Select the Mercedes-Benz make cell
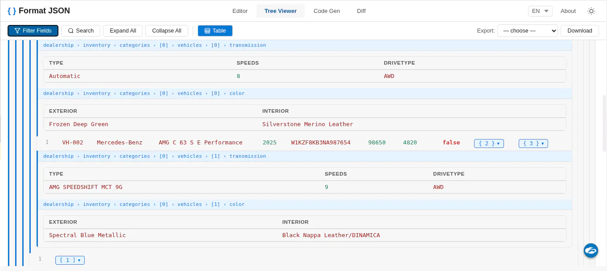Image resolution: width=607 pixels, height=271 pixels. click(x=120, y=143)
